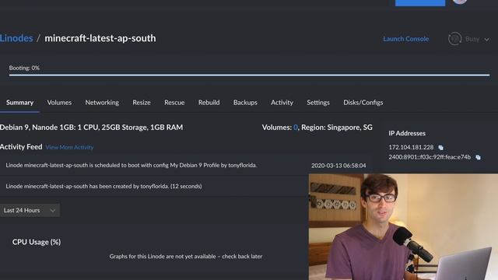
Task: Select the Activity tab
Action: [282, 103]
